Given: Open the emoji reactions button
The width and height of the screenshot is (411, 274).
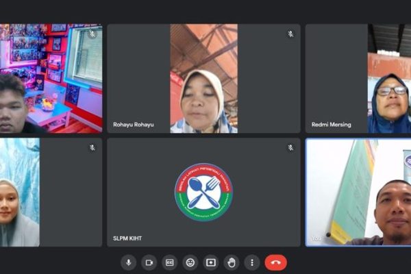Looking at the screenshot, I should click(x=190, y=262).
